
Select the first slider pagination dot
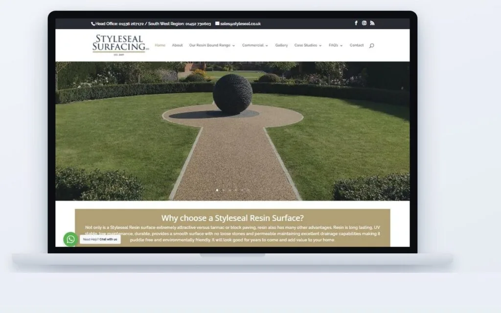[217, 190]
